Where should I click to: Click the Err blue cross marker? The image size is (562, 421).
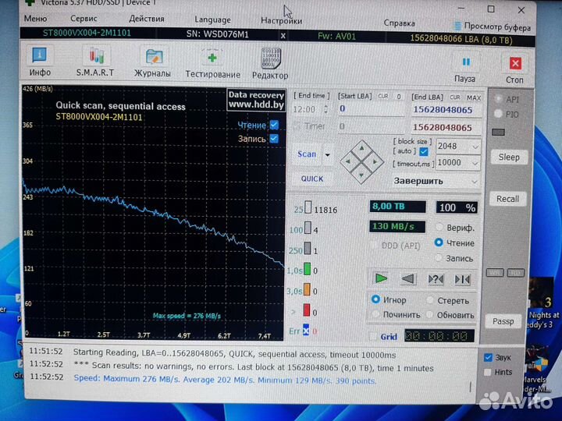306,331
